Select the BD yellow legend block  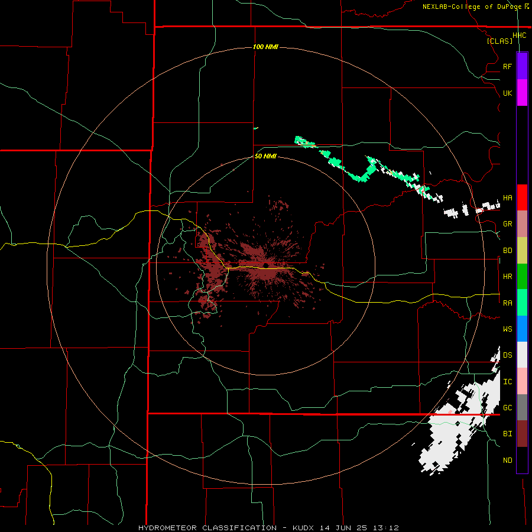522,251
